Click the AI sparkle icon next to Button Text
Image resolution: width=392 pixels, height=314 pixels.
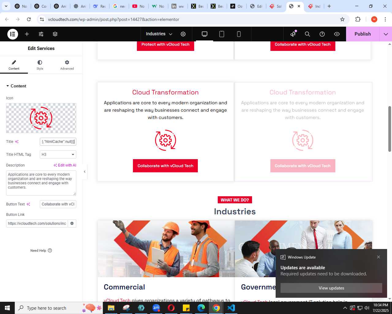click(28, 204)
